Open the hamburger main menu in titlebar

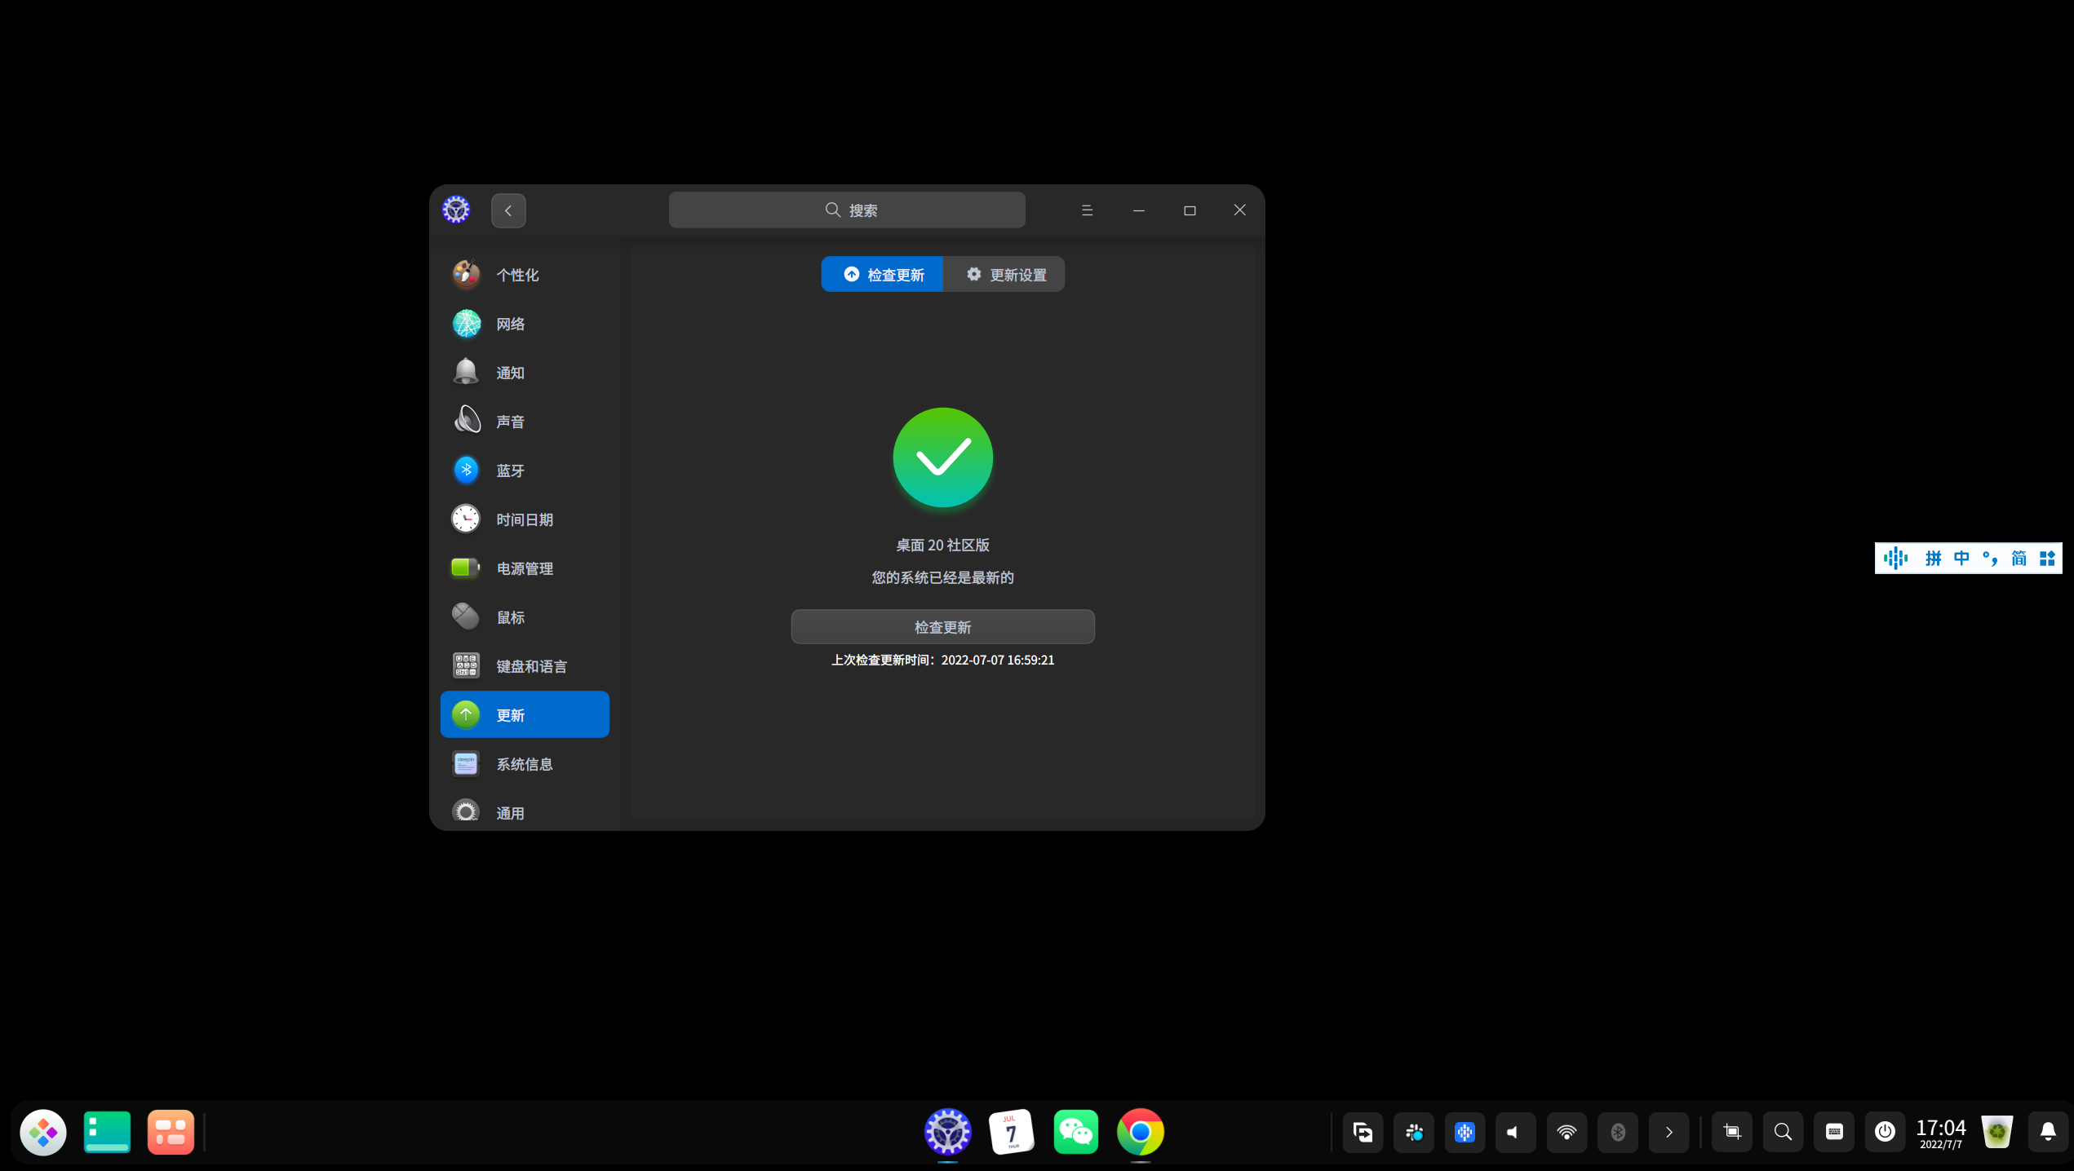1087,210
